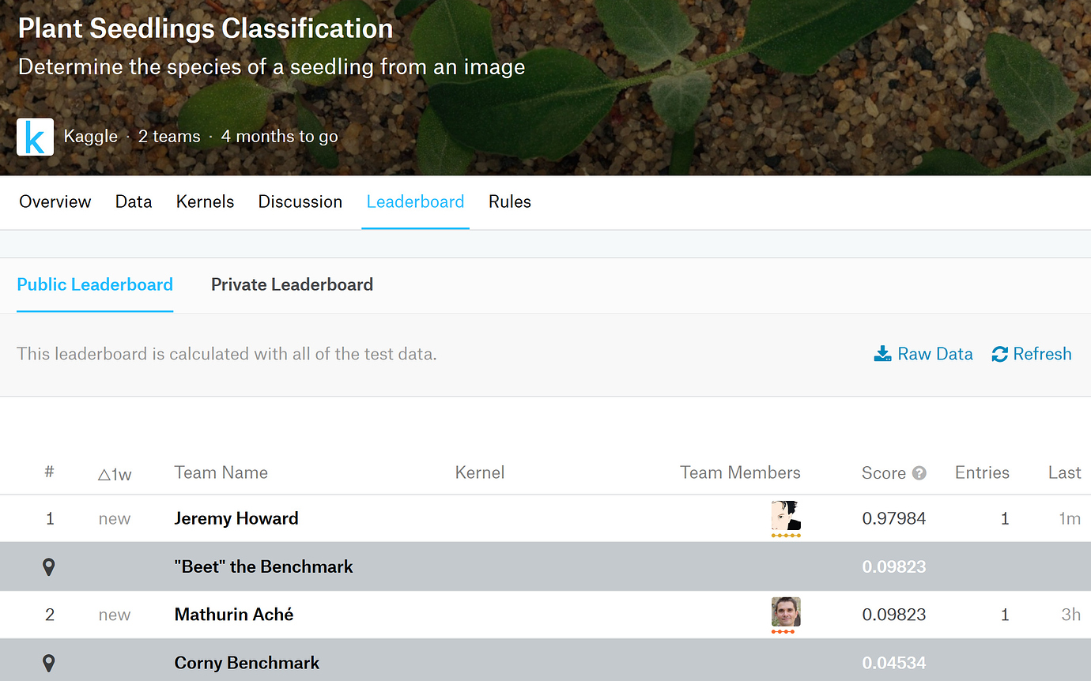Click the Δ1w rank change column header
Image resolution: width=1091 pixels, height=681 pixels.
(115, 472)
